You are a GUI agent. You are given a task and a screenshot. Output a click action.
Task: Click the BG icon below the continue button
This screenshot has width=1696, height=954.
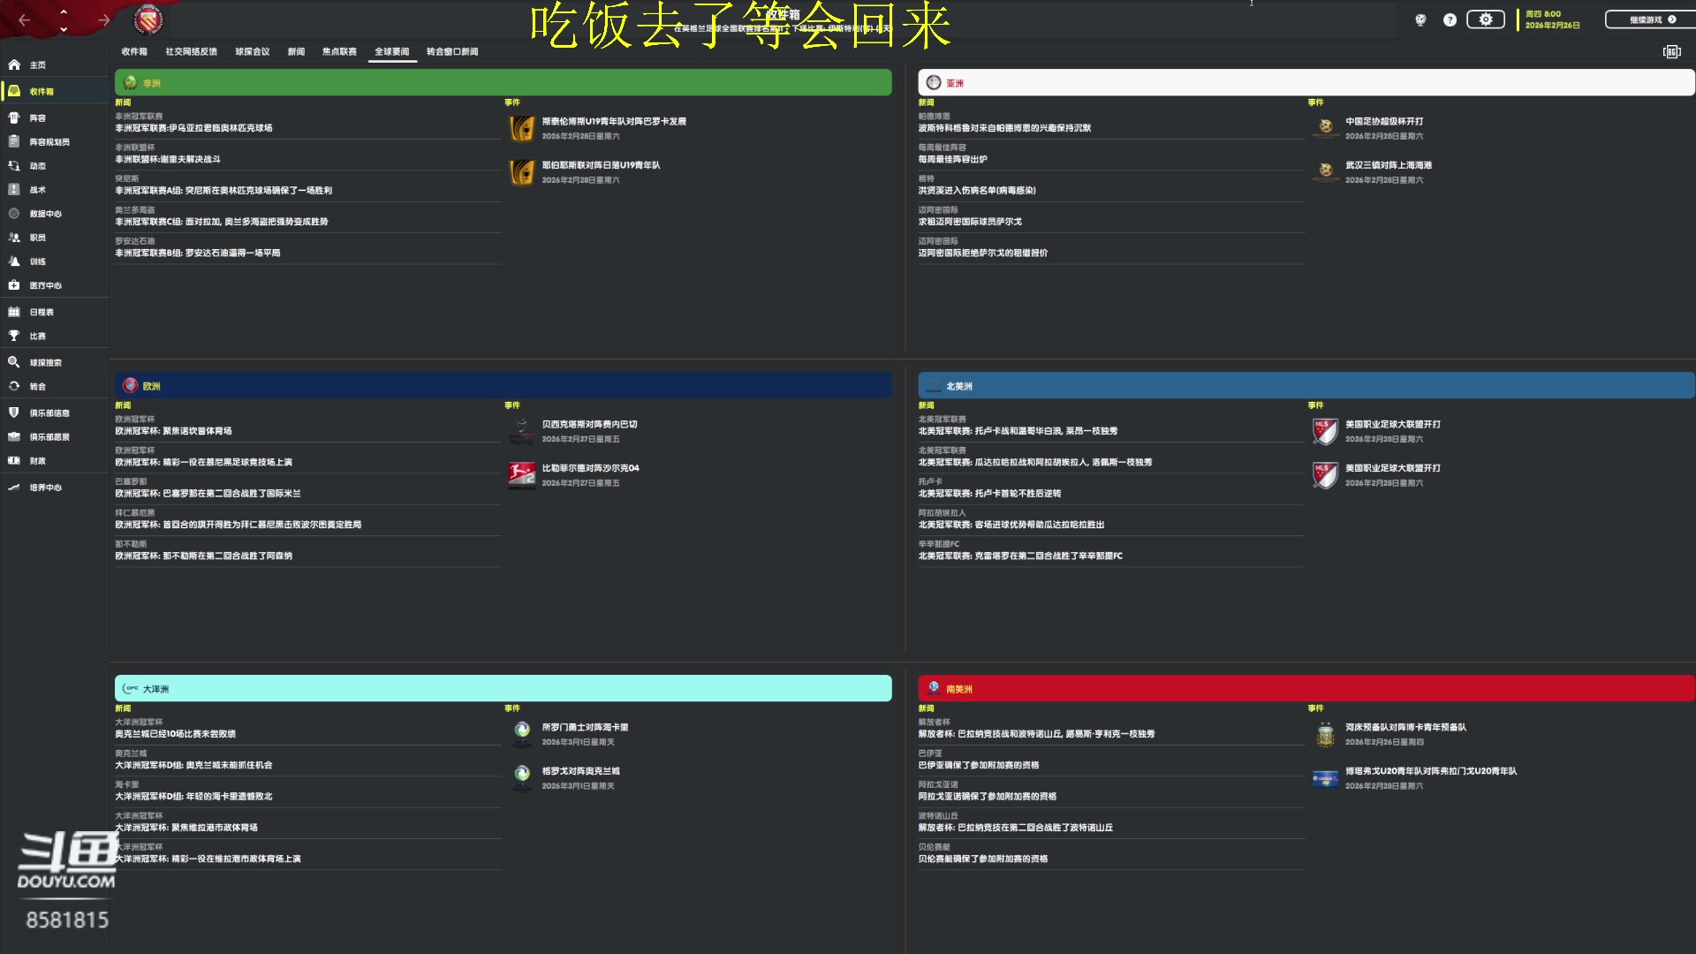coord(1671,52)
